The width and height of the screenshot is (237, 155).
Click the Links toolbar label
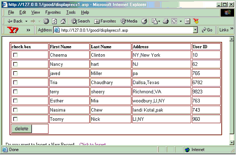click(x=224, y=30)
